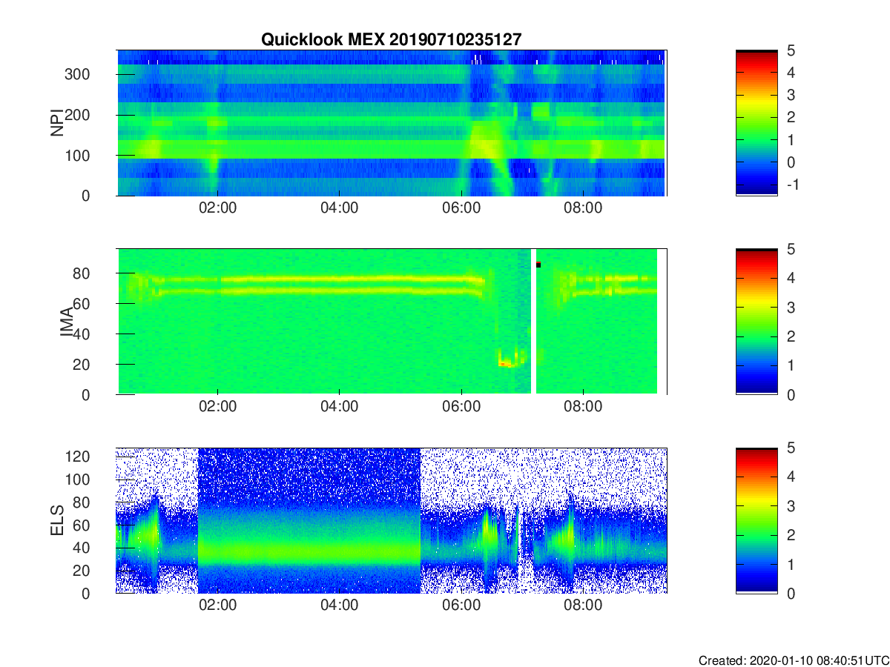Click the dark red data point in IMA panel
890x667 pixels.
tap(538, 265)
